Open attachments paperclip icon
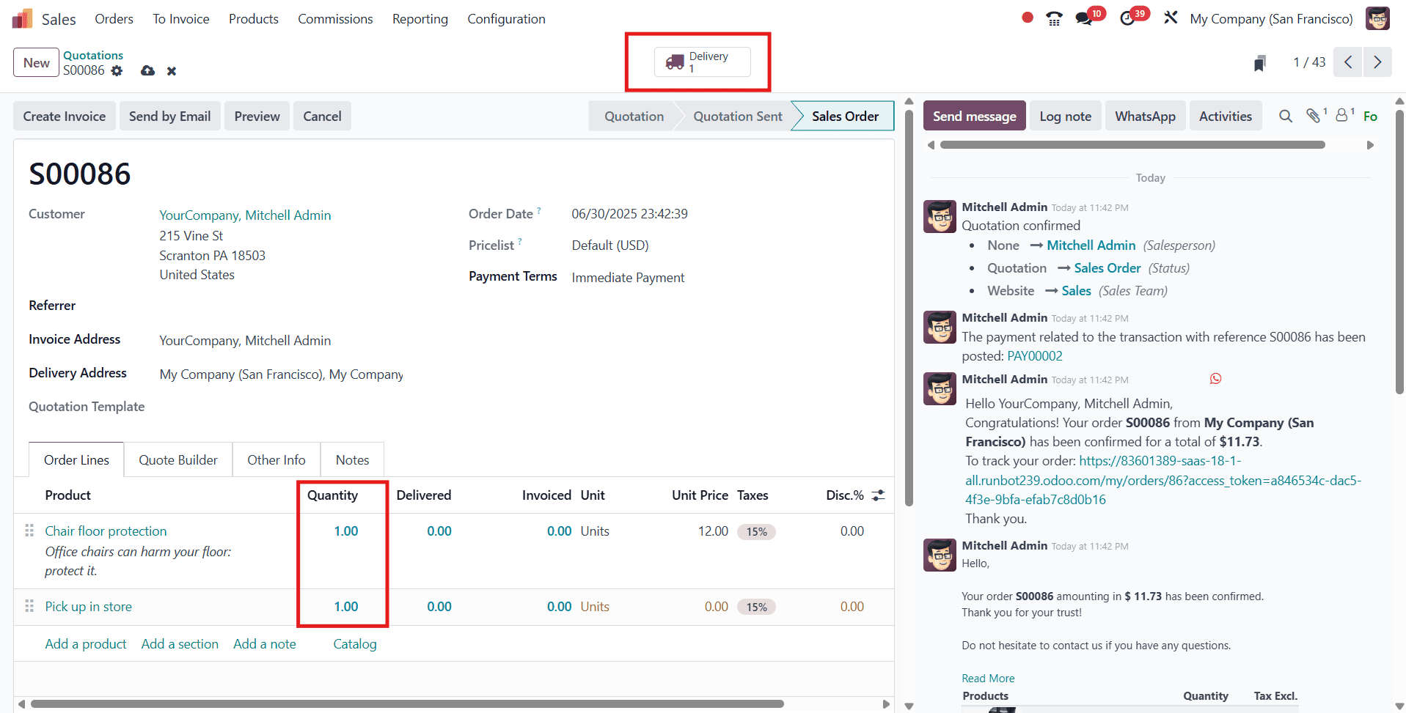The height and width of the screenshot is (713, 1406). click(1313, 116)
